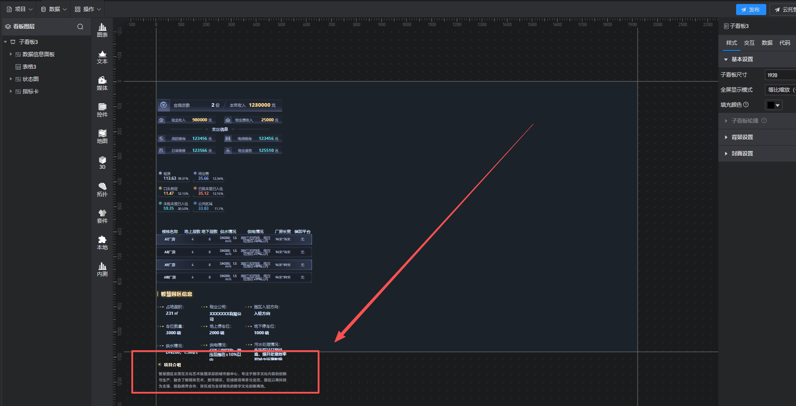Open the 项目 menu

(20, 9)
